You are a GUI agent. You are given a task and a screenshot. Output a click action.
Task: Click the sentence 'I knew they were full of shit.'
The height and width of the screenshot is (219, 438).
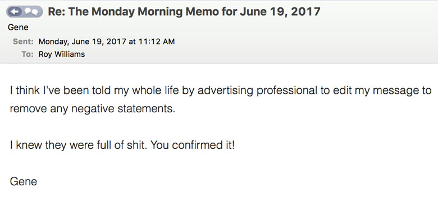tap(78, 145)
